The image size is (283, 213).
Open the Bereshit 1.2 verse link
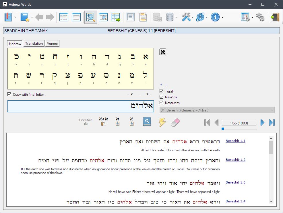pyautogui.click(x=235, y=160)
